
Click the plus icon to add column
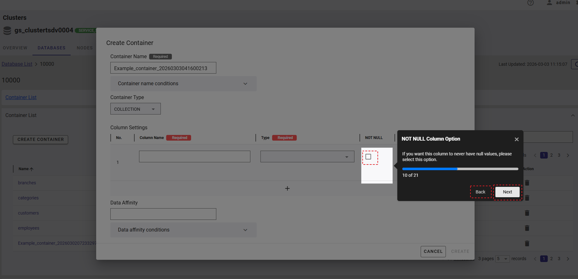pyautogui.click(x=287, y=188)
